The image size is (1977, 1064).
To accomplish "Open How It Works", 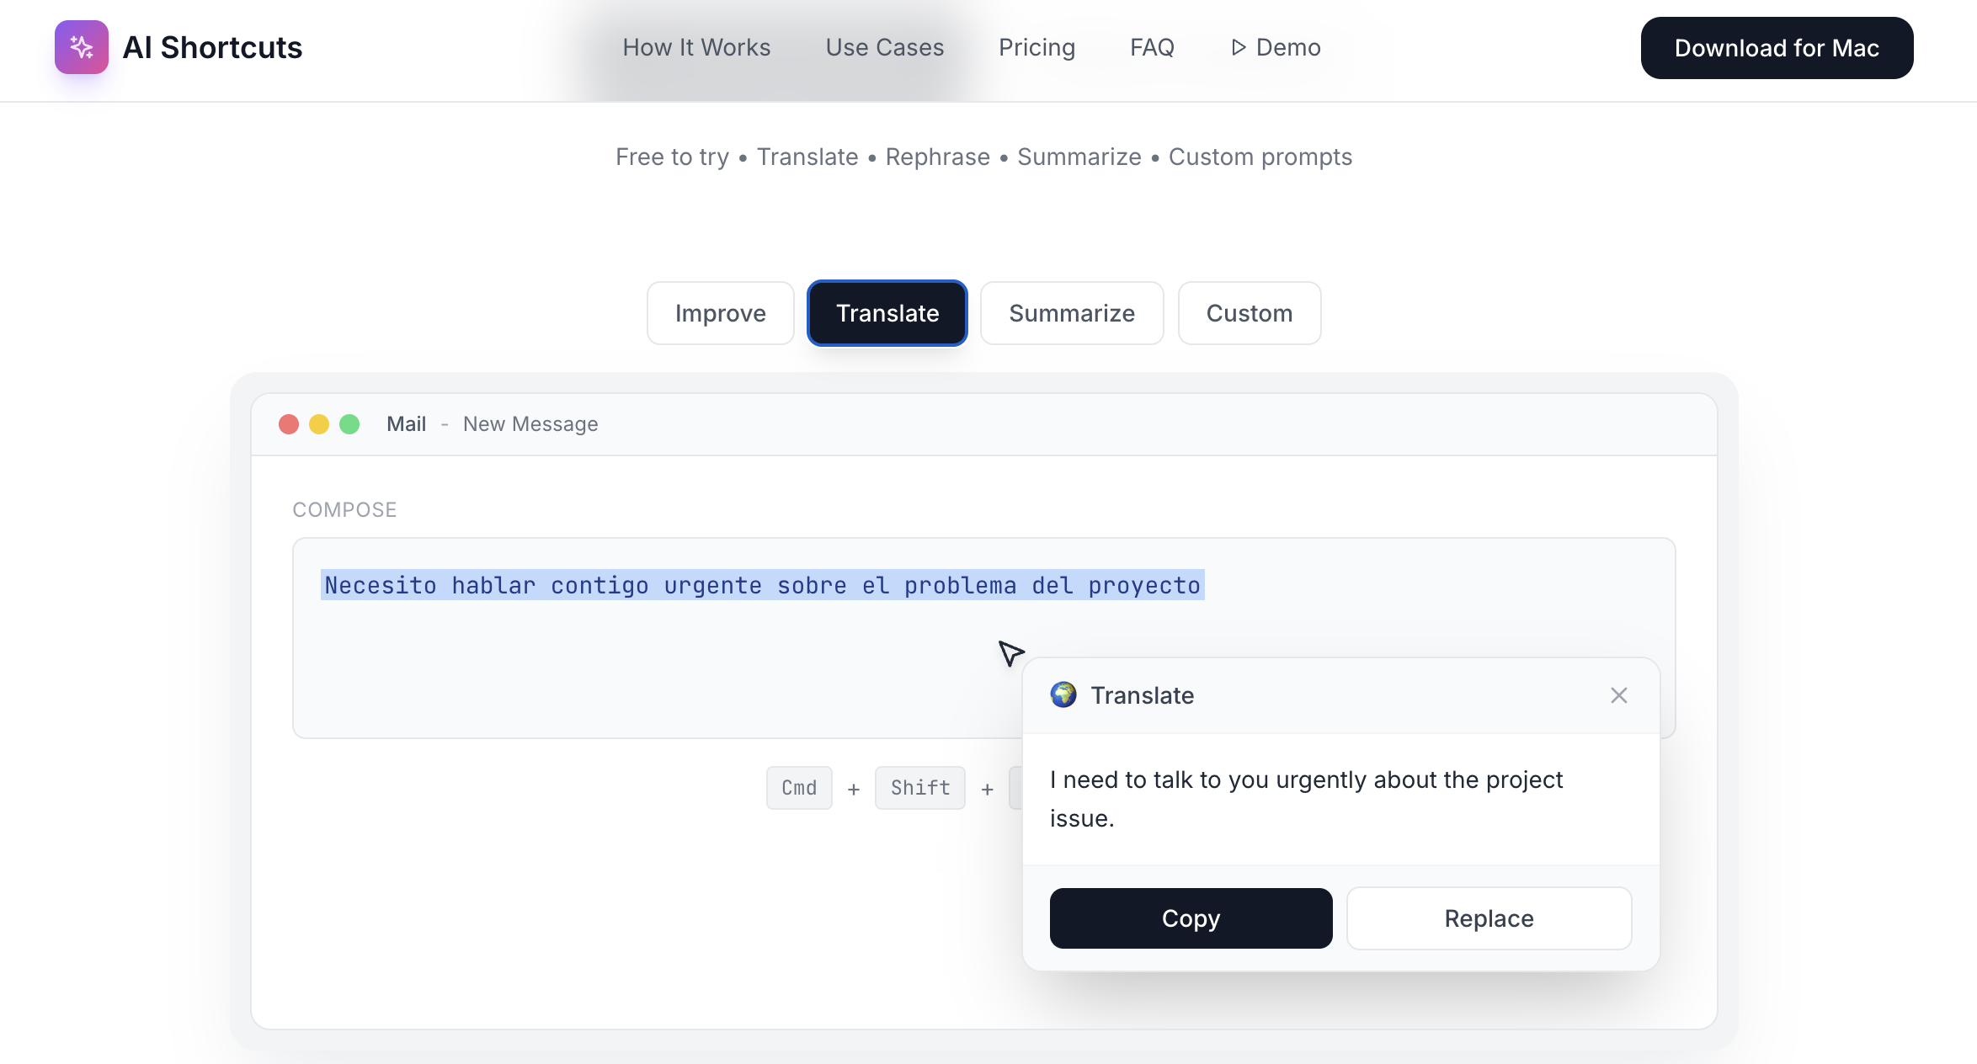I will pos(696,47).
